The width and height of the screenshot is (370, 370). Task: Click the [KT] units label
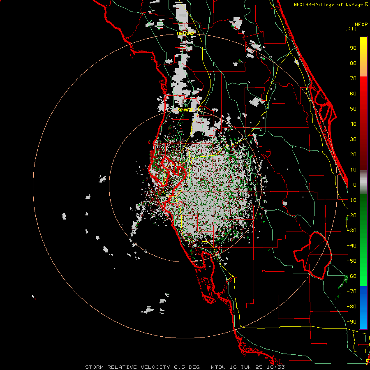tap(351, 28)
